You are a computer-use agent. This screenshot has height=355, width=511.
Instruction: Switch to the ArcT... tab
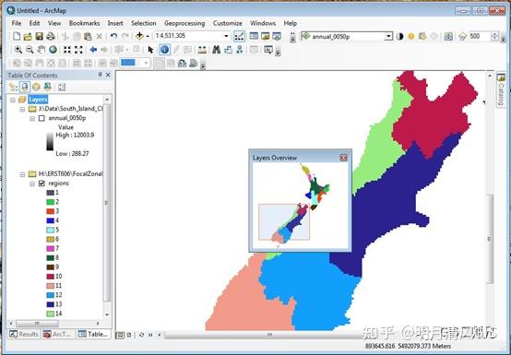(x=57, y=334)
